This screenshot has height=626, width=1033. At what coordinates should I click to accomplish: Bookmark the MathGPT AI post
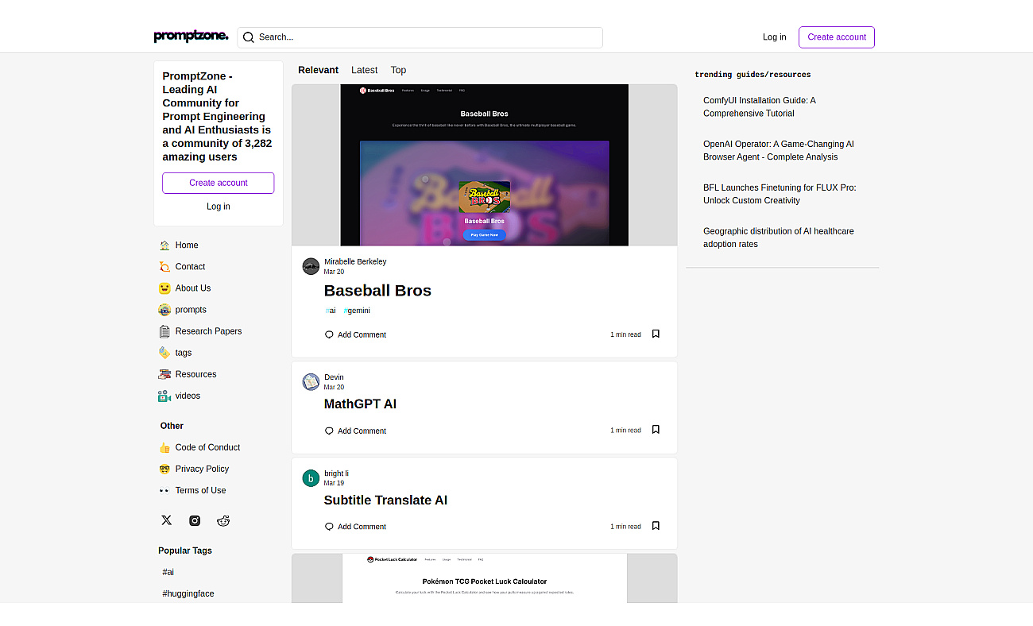[x=656, y=430]
